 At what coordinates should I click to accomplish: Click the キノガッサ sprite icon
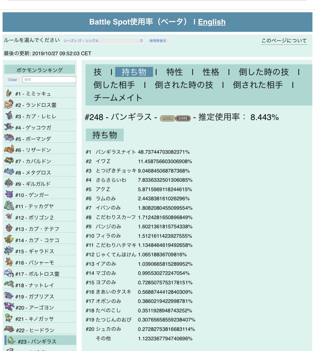tap(9, 318)
